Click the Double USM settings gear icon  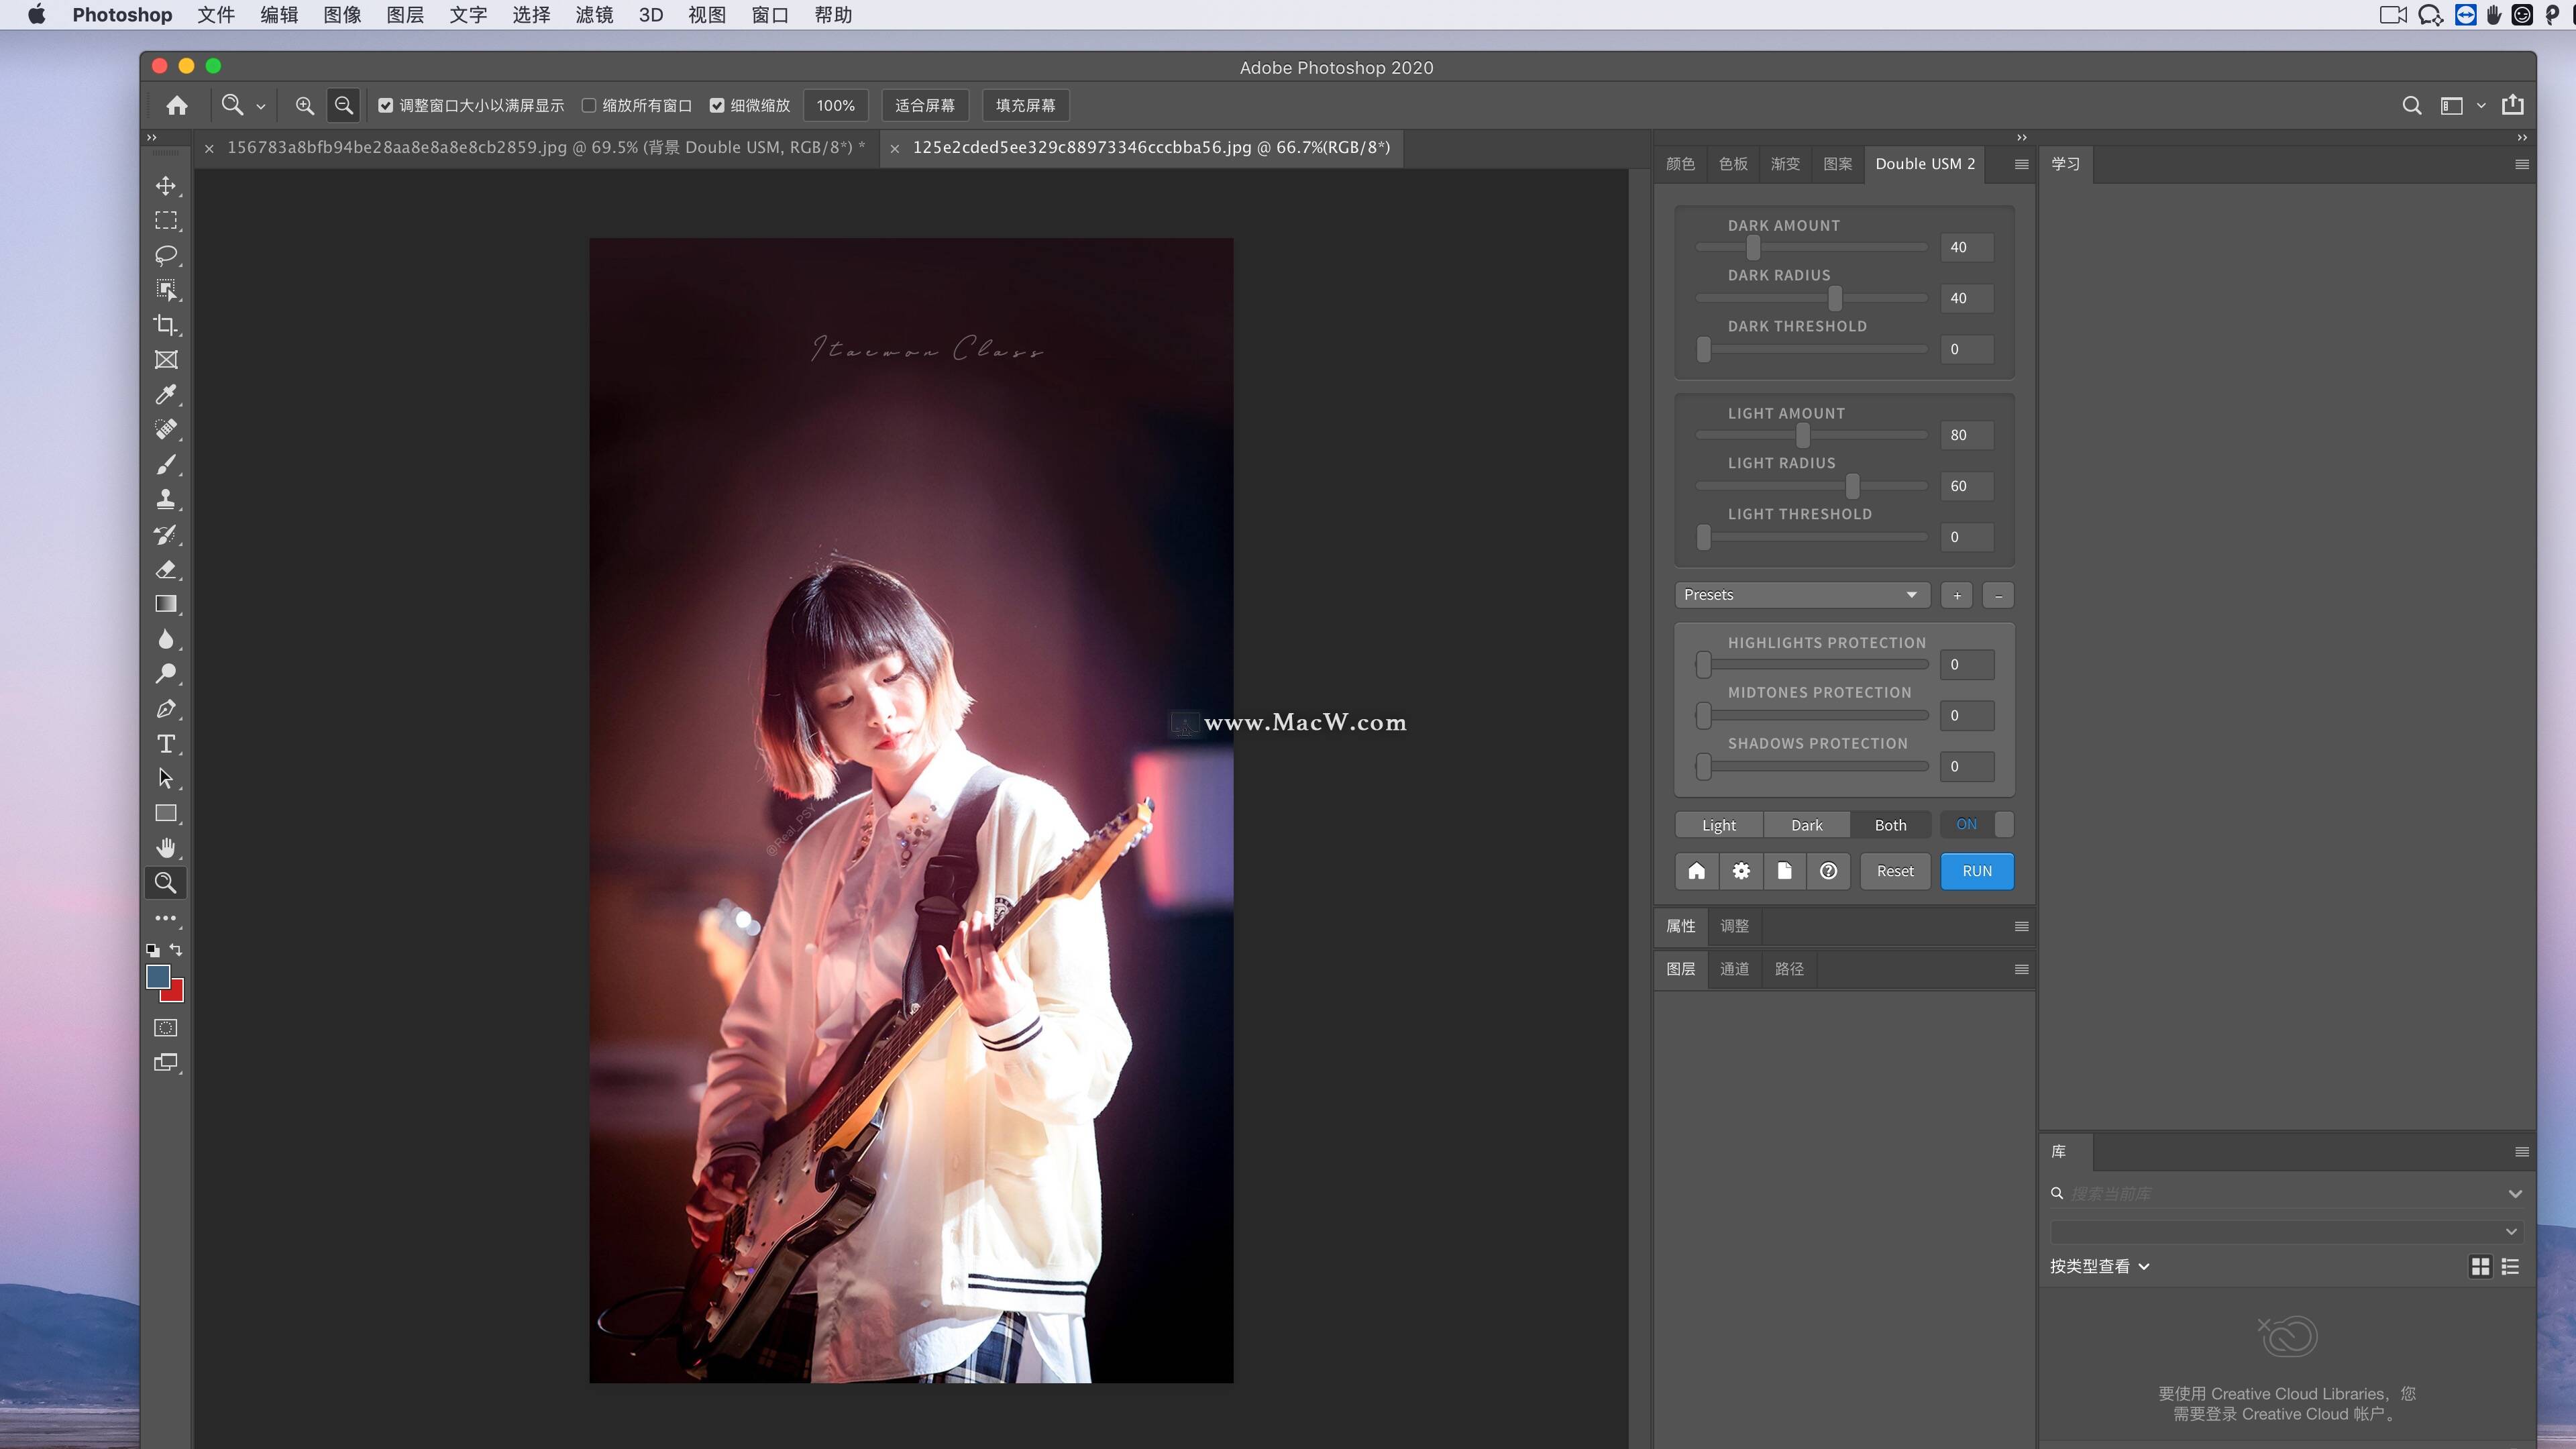1741,871
